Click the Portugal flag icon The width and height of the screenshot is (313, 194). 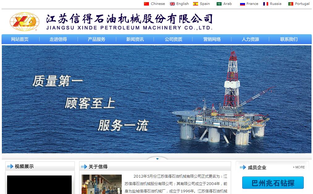(291, 4)
